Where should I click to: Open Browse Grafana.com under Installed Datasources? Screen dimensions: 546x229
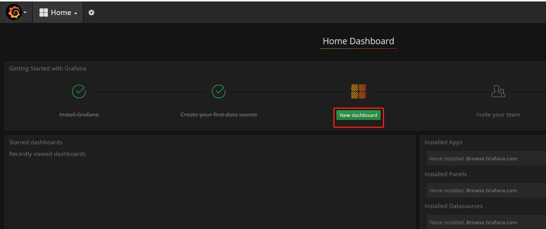click(492, 223)
